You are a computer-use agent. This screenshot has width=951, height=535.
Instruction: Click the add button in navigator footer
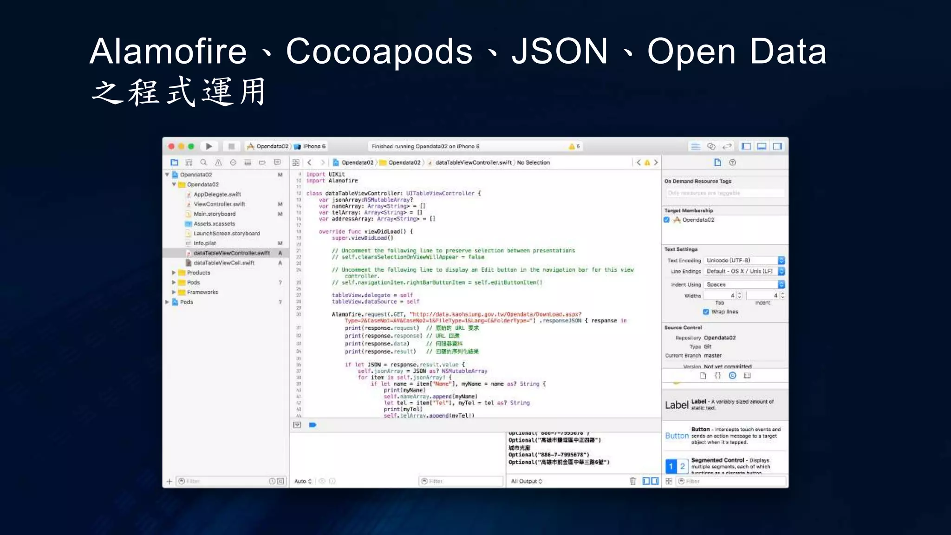point(169,481)
